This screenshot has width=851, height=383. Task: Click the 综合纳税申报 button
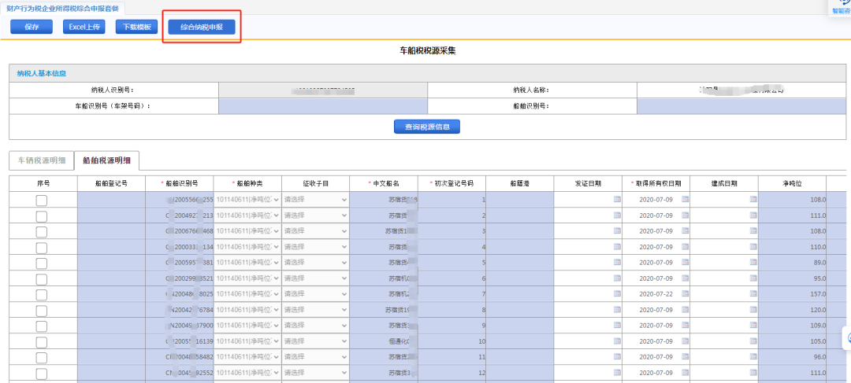click(x=202, y=27)
